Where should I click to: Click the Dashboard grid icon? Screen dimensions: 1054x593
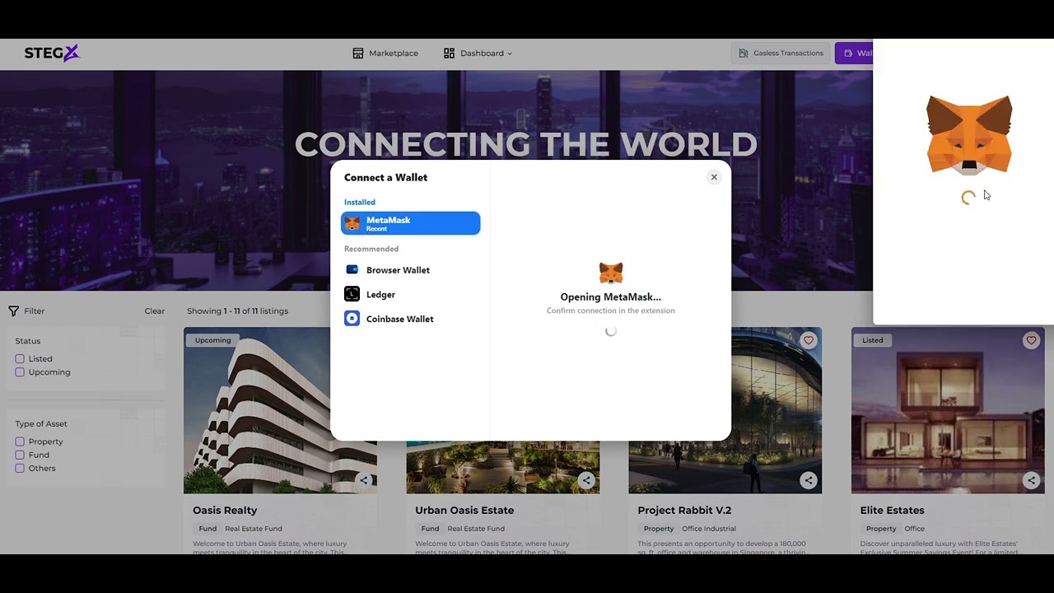pos(449,53)
